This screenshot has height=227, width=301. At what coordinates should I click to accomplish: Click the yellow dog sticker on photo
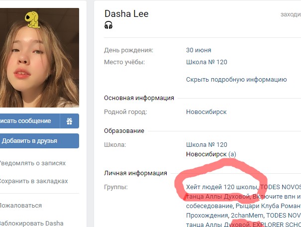[x=32, y=19]
